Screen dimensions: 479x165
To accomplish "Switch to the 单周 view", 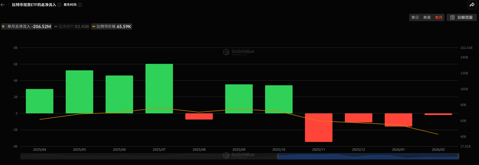I will click(427, 17).
